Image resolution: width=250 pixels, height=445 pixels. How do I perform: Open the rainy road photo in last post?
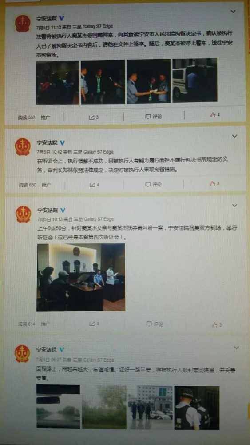coord(58,407)
